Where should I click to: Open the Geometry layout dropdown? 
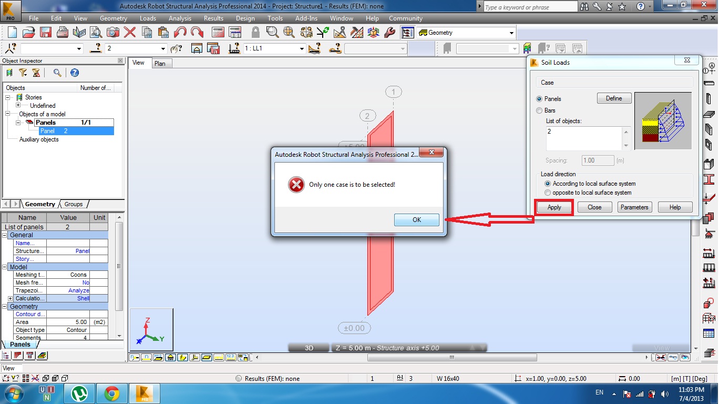coord(511,33)
